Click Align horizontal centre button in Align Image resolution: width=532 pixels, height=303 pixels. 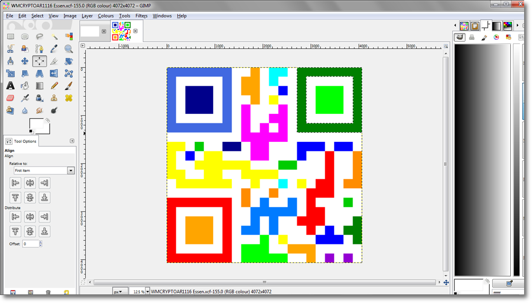pos(30,183)
